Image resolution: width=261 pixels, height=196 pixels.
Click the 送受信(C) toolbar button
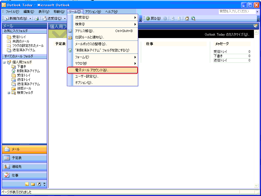[x=52, y=18]
